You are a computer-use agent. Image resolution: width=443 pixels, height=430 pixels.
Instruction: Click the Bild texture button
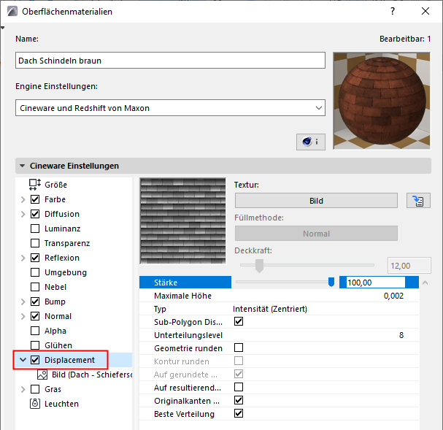(x=316, y=201)
